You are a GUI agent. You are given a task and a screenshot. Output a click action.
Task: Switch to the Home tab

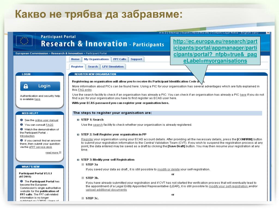pyautogui.click(x=75, y=59)
